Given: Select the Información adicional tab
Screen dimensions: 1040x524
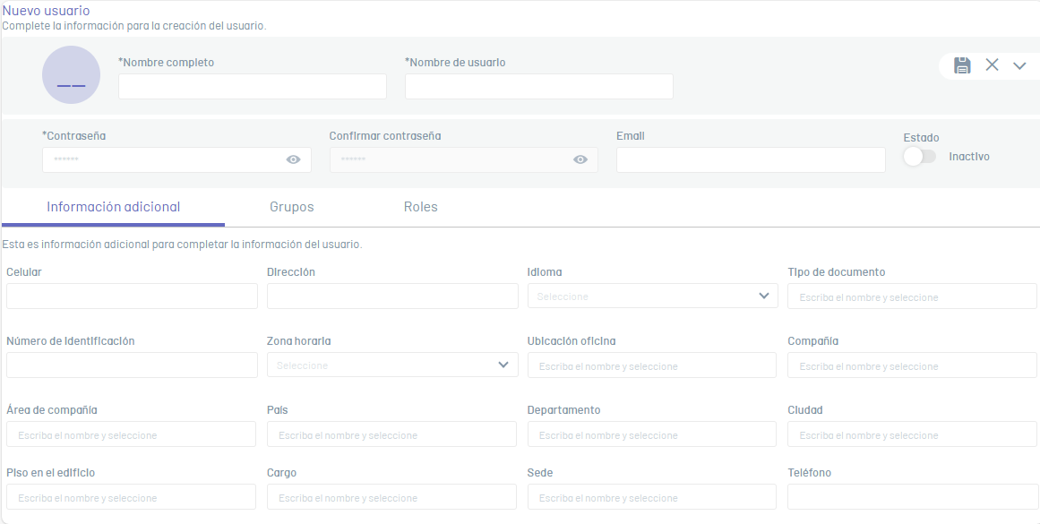Looking at the screenshot, I should click(x=113, y=207).
